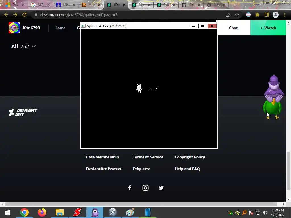Watch the JCtn6798 account
This screenshot has height=218, width=291.
(268, 28)
